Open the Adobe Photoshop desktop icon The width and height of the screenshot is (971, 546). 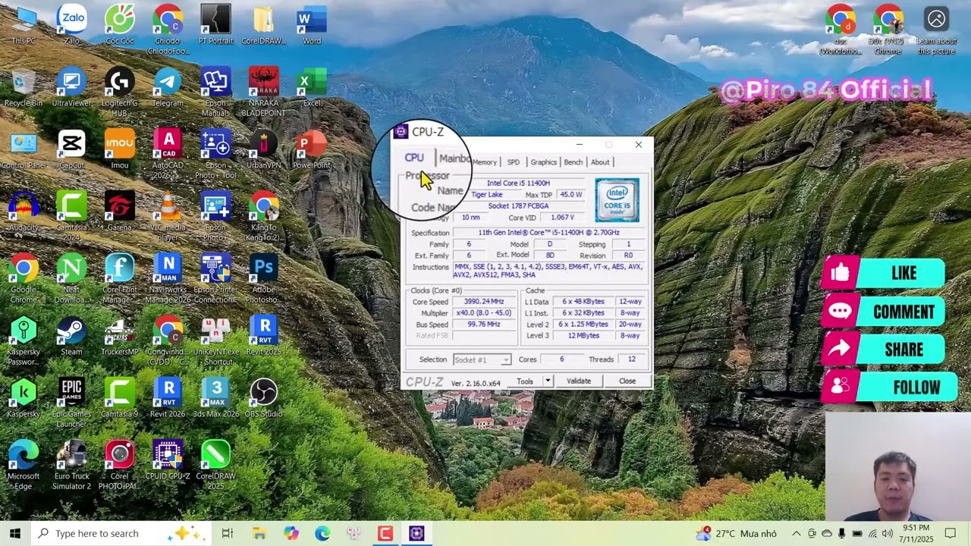(x=263, y=279)
